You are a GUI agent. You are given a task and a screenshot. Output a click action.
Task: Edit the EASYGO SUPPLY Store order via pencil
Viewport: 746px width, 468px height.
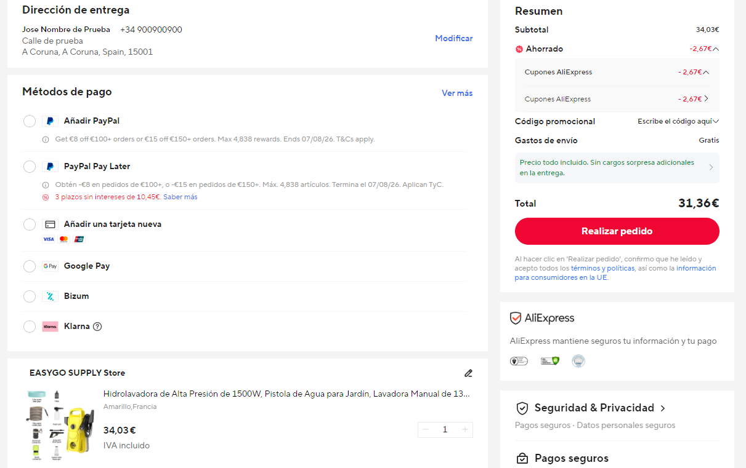point(468,373)
